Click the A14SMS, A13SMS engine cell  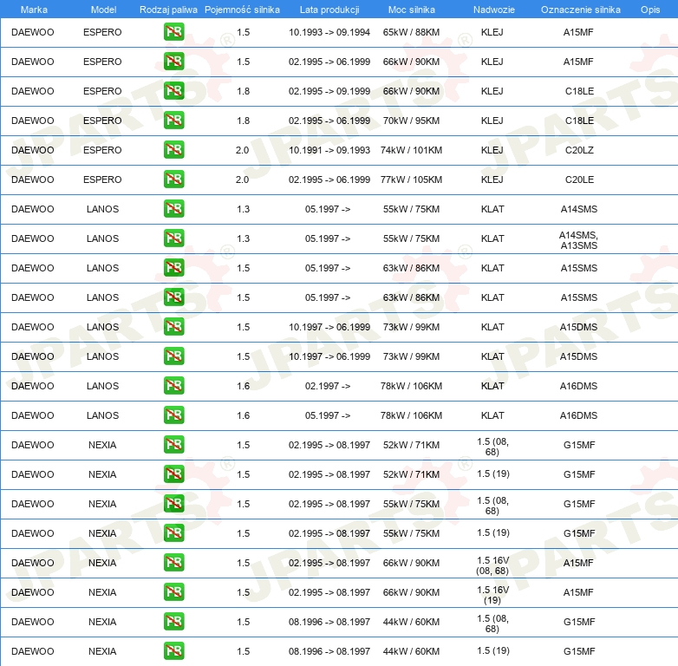coord(578,240)
